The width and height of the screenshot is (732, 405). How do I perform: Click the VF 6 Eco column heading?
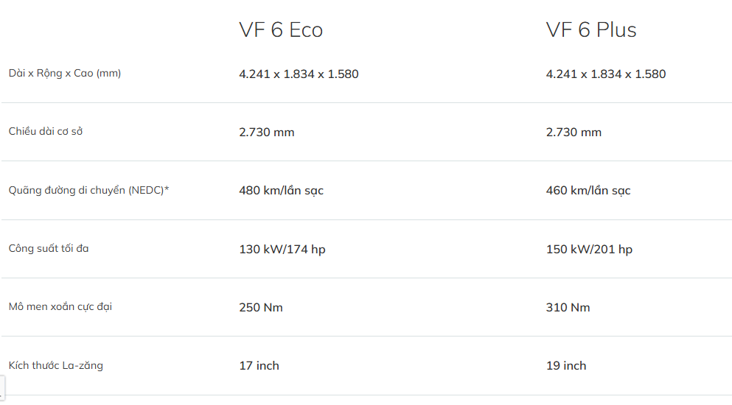pyautogui.click(x=281, y=30)
